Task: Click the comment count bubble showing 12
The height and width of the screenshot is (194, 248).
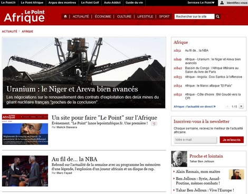Action: pyautogui.click(x=154, y=123)
